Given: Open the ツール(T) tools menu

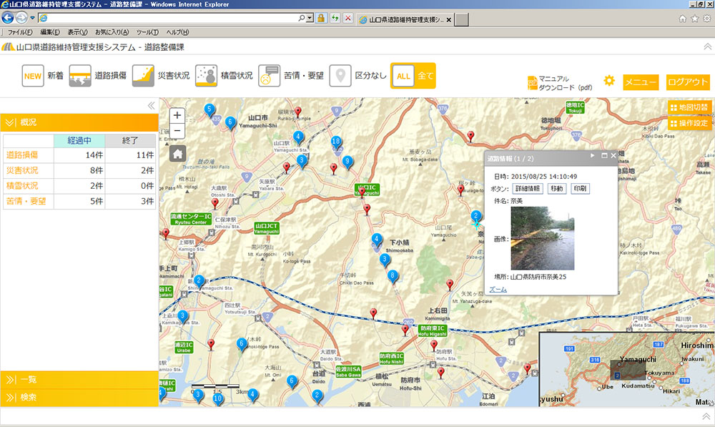Looking at the screenshot, I should [147, 32].
